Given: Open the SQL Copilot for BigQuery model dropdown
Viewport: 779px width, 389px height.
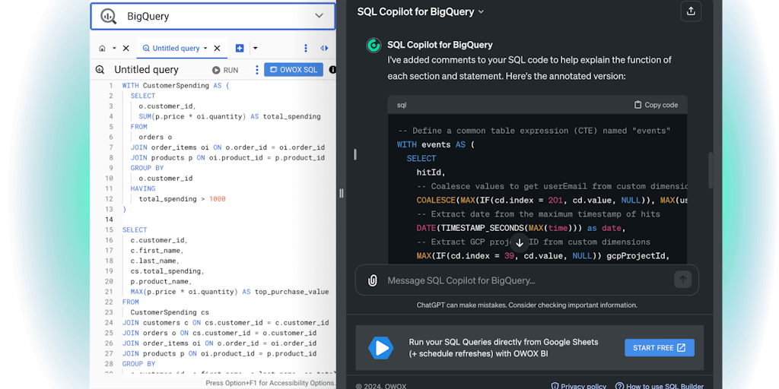Looking at the screenshot, I should [481, 12].
